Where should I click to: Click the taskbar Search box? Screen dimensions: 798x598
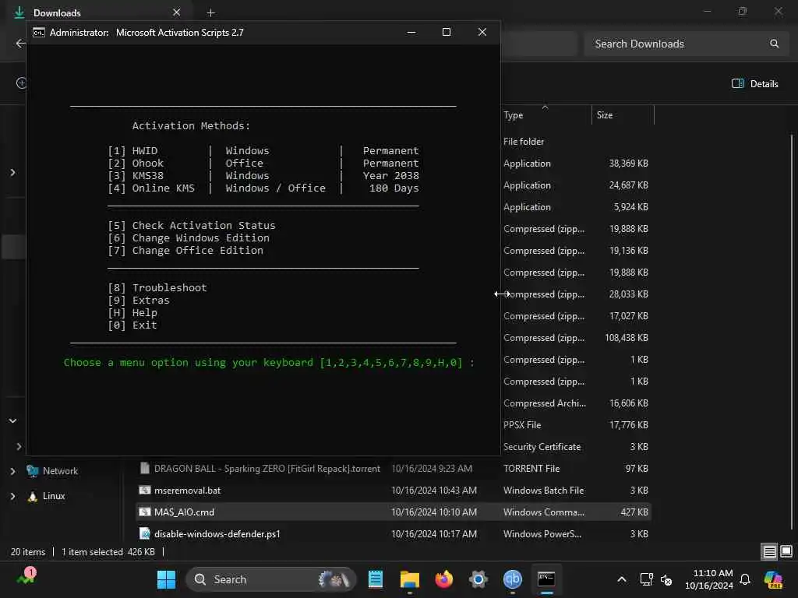pyautogui.click(x=270, y=579)
